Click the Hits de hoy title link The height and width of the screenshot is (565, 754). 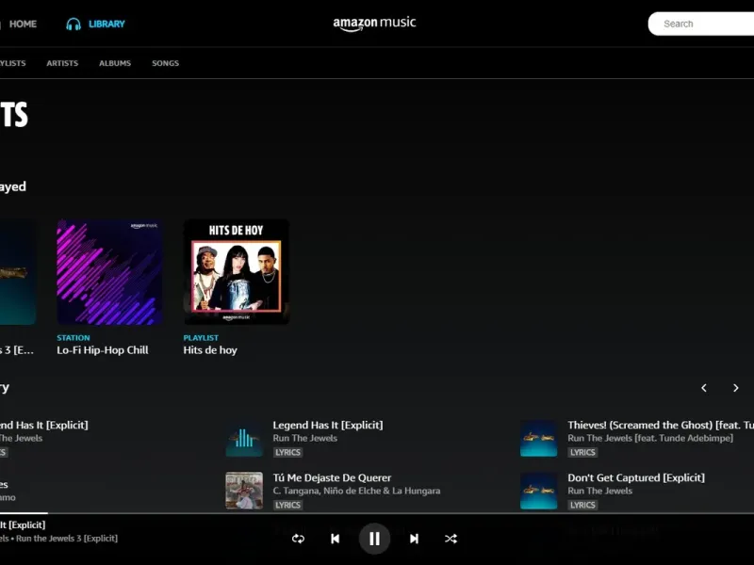(x=210, y=350)
